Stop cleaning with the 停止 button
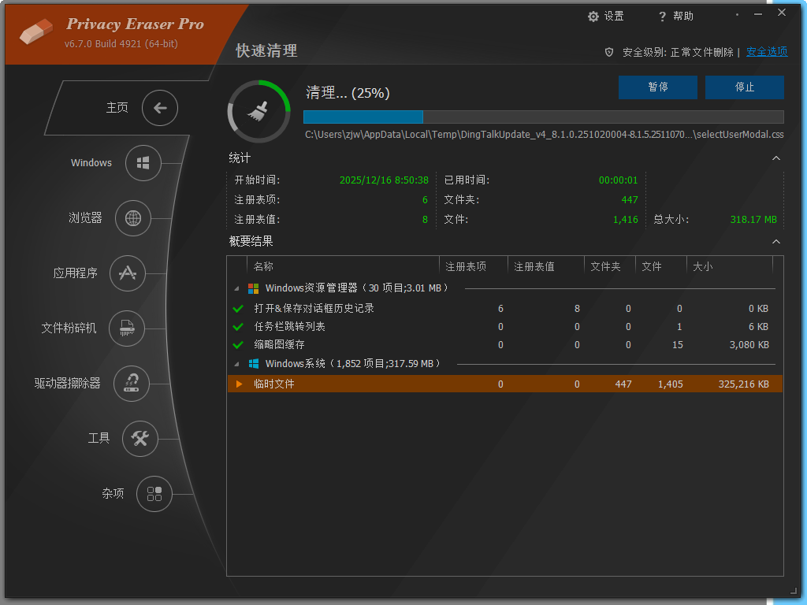This screenshot has width=807, height=605. (x=744, y=87)
